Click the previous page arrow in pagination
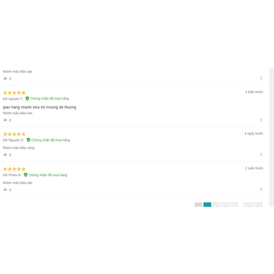274x274 pixels. click(x=199, y=205)
